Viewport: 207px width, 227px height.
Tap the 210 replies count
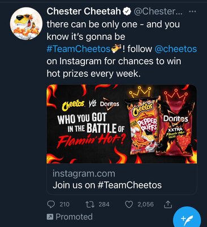point(64,204)
